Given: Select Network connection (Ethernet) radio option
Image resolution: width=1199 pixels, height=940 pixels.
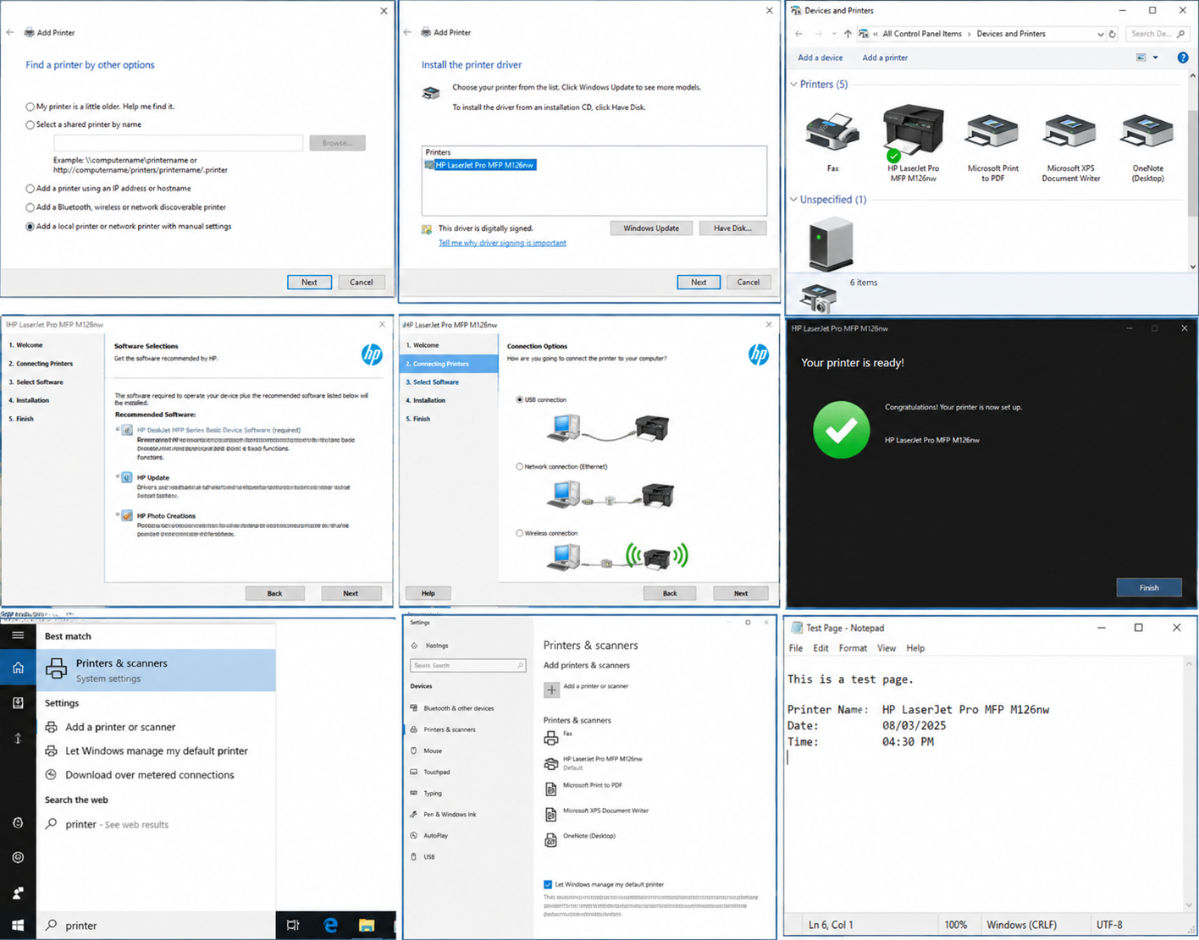Looking at the screenshot, I should [519, 466].
